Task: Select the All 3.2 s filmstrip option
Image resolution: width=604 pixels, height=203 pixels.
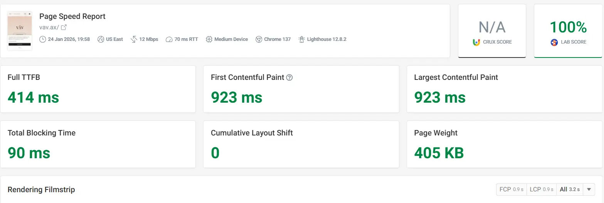Action: [570, 189]
